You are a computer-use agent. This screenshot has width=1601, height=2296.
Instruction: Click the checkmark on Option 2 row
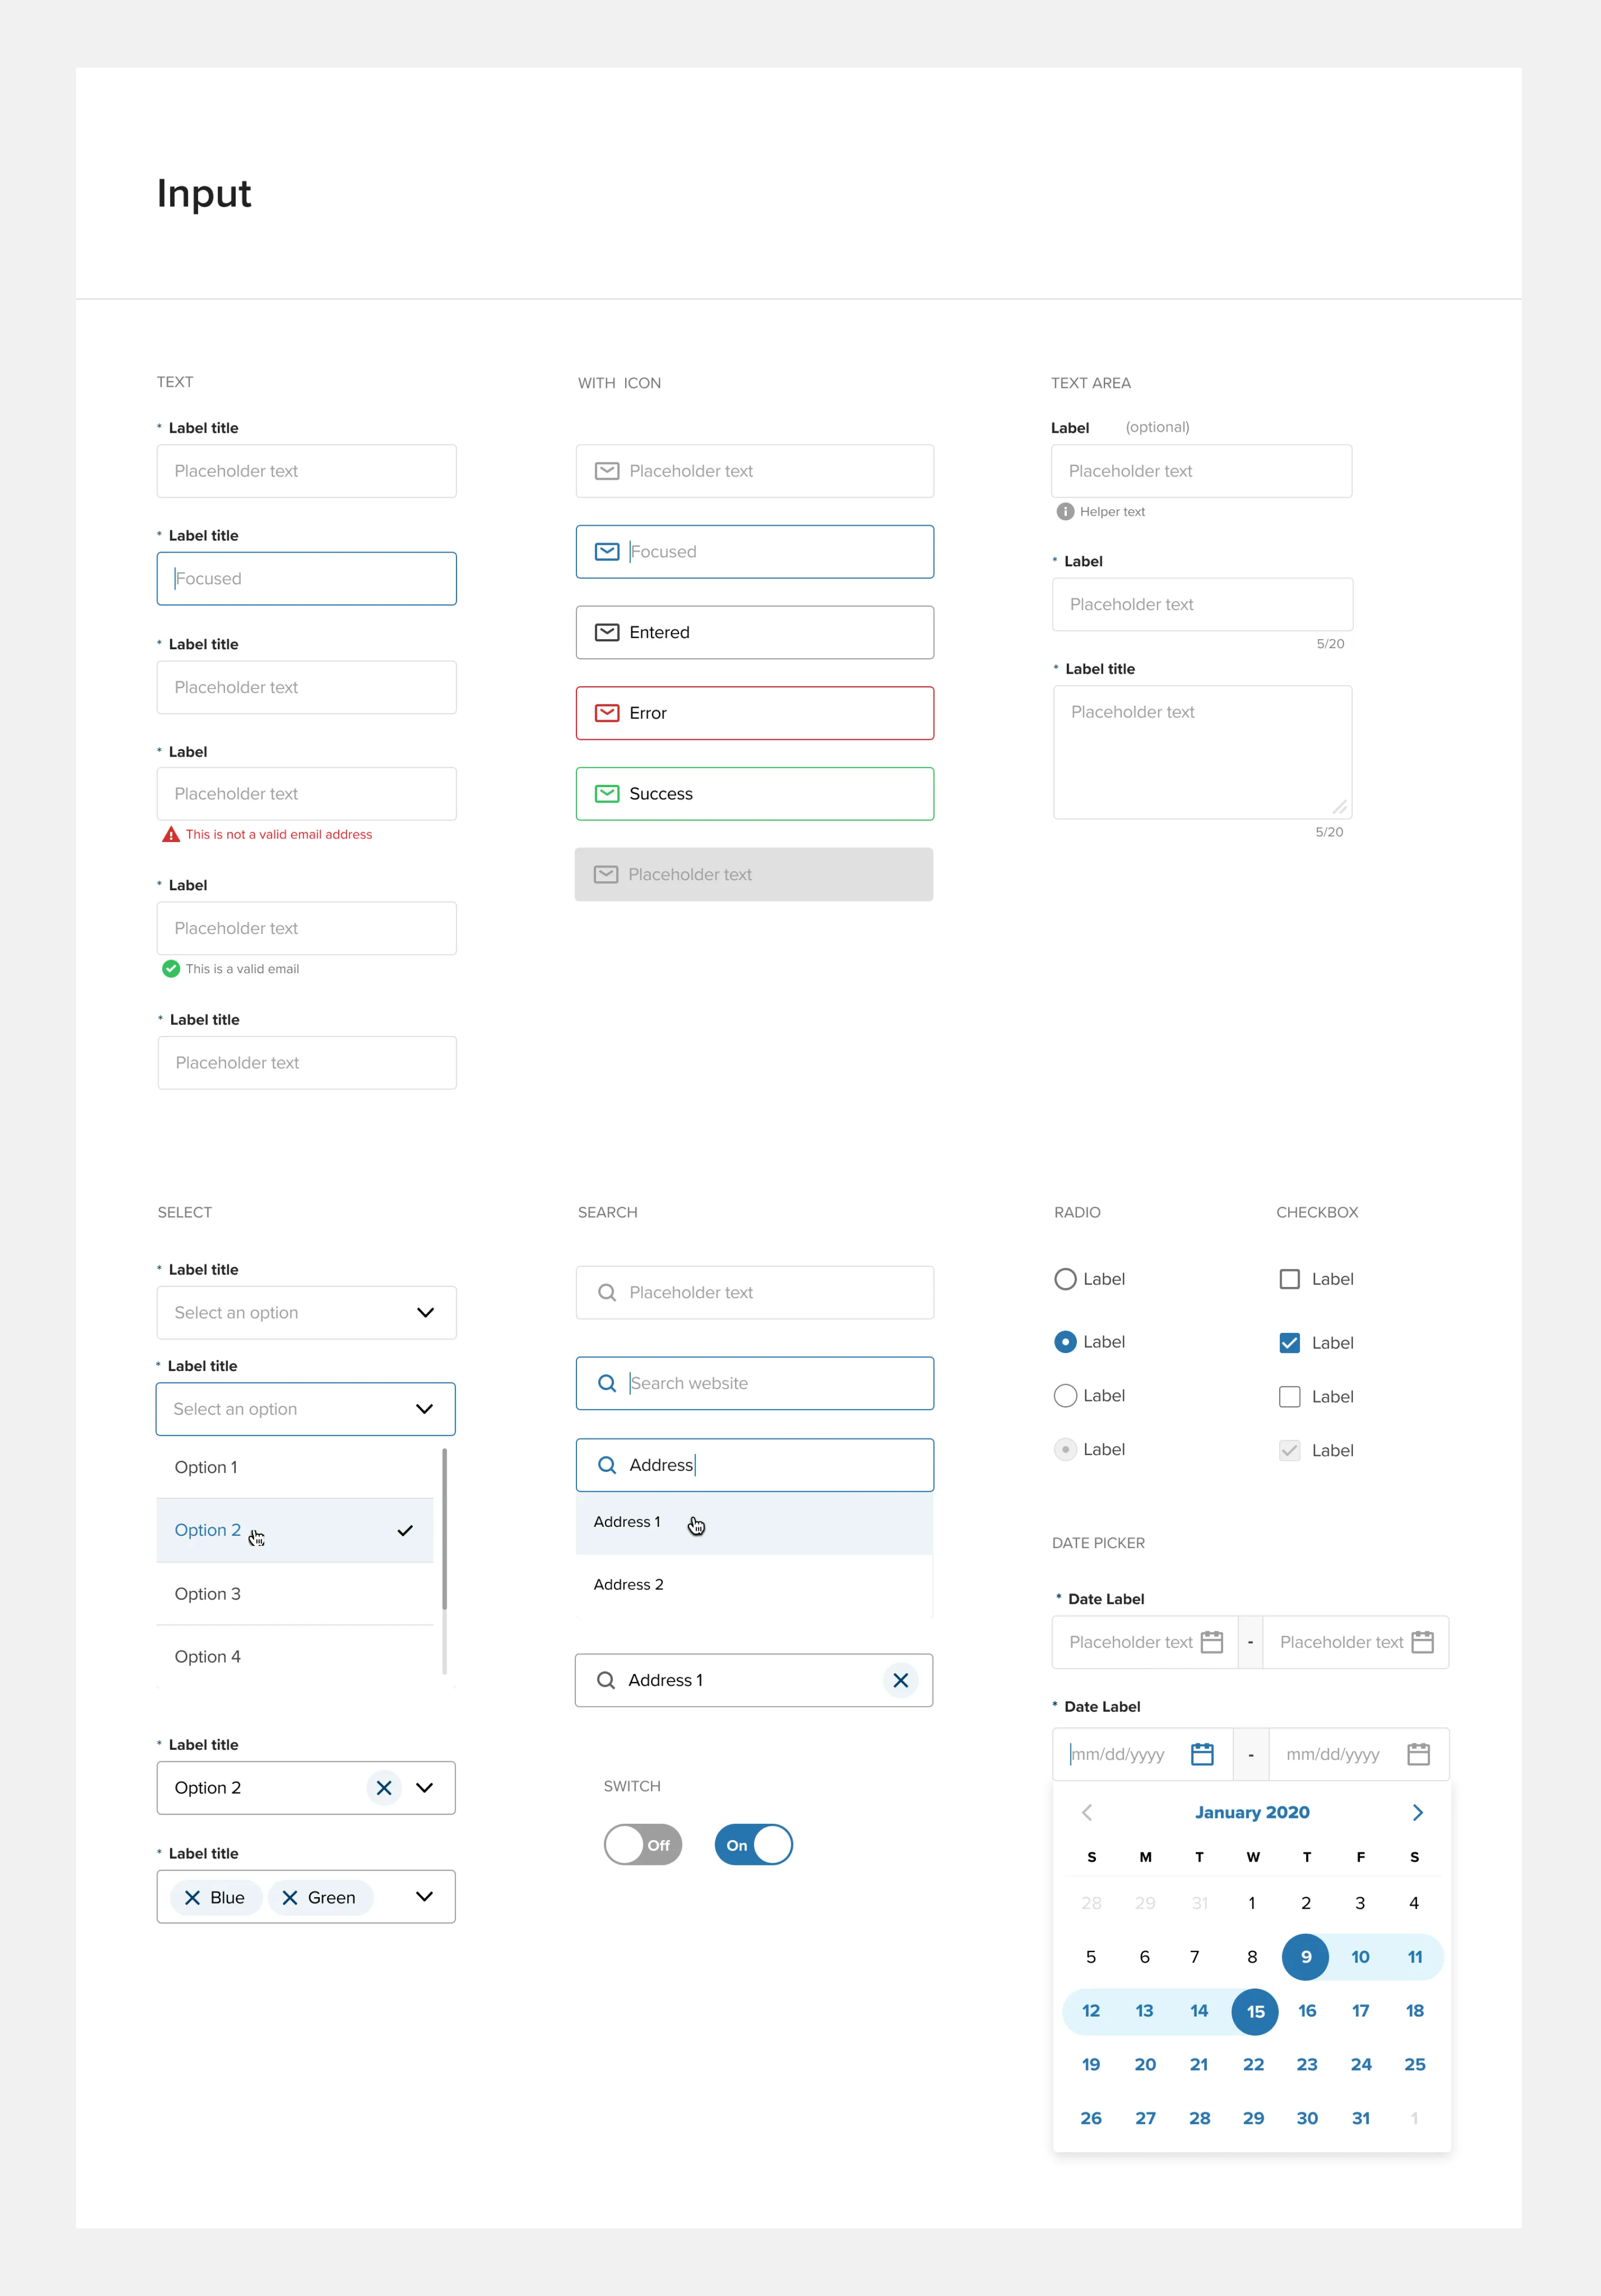tap(405, 1531)
